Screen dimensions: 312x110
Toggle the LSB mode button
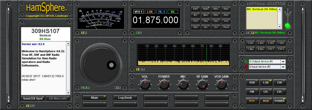tap(266, 82)
